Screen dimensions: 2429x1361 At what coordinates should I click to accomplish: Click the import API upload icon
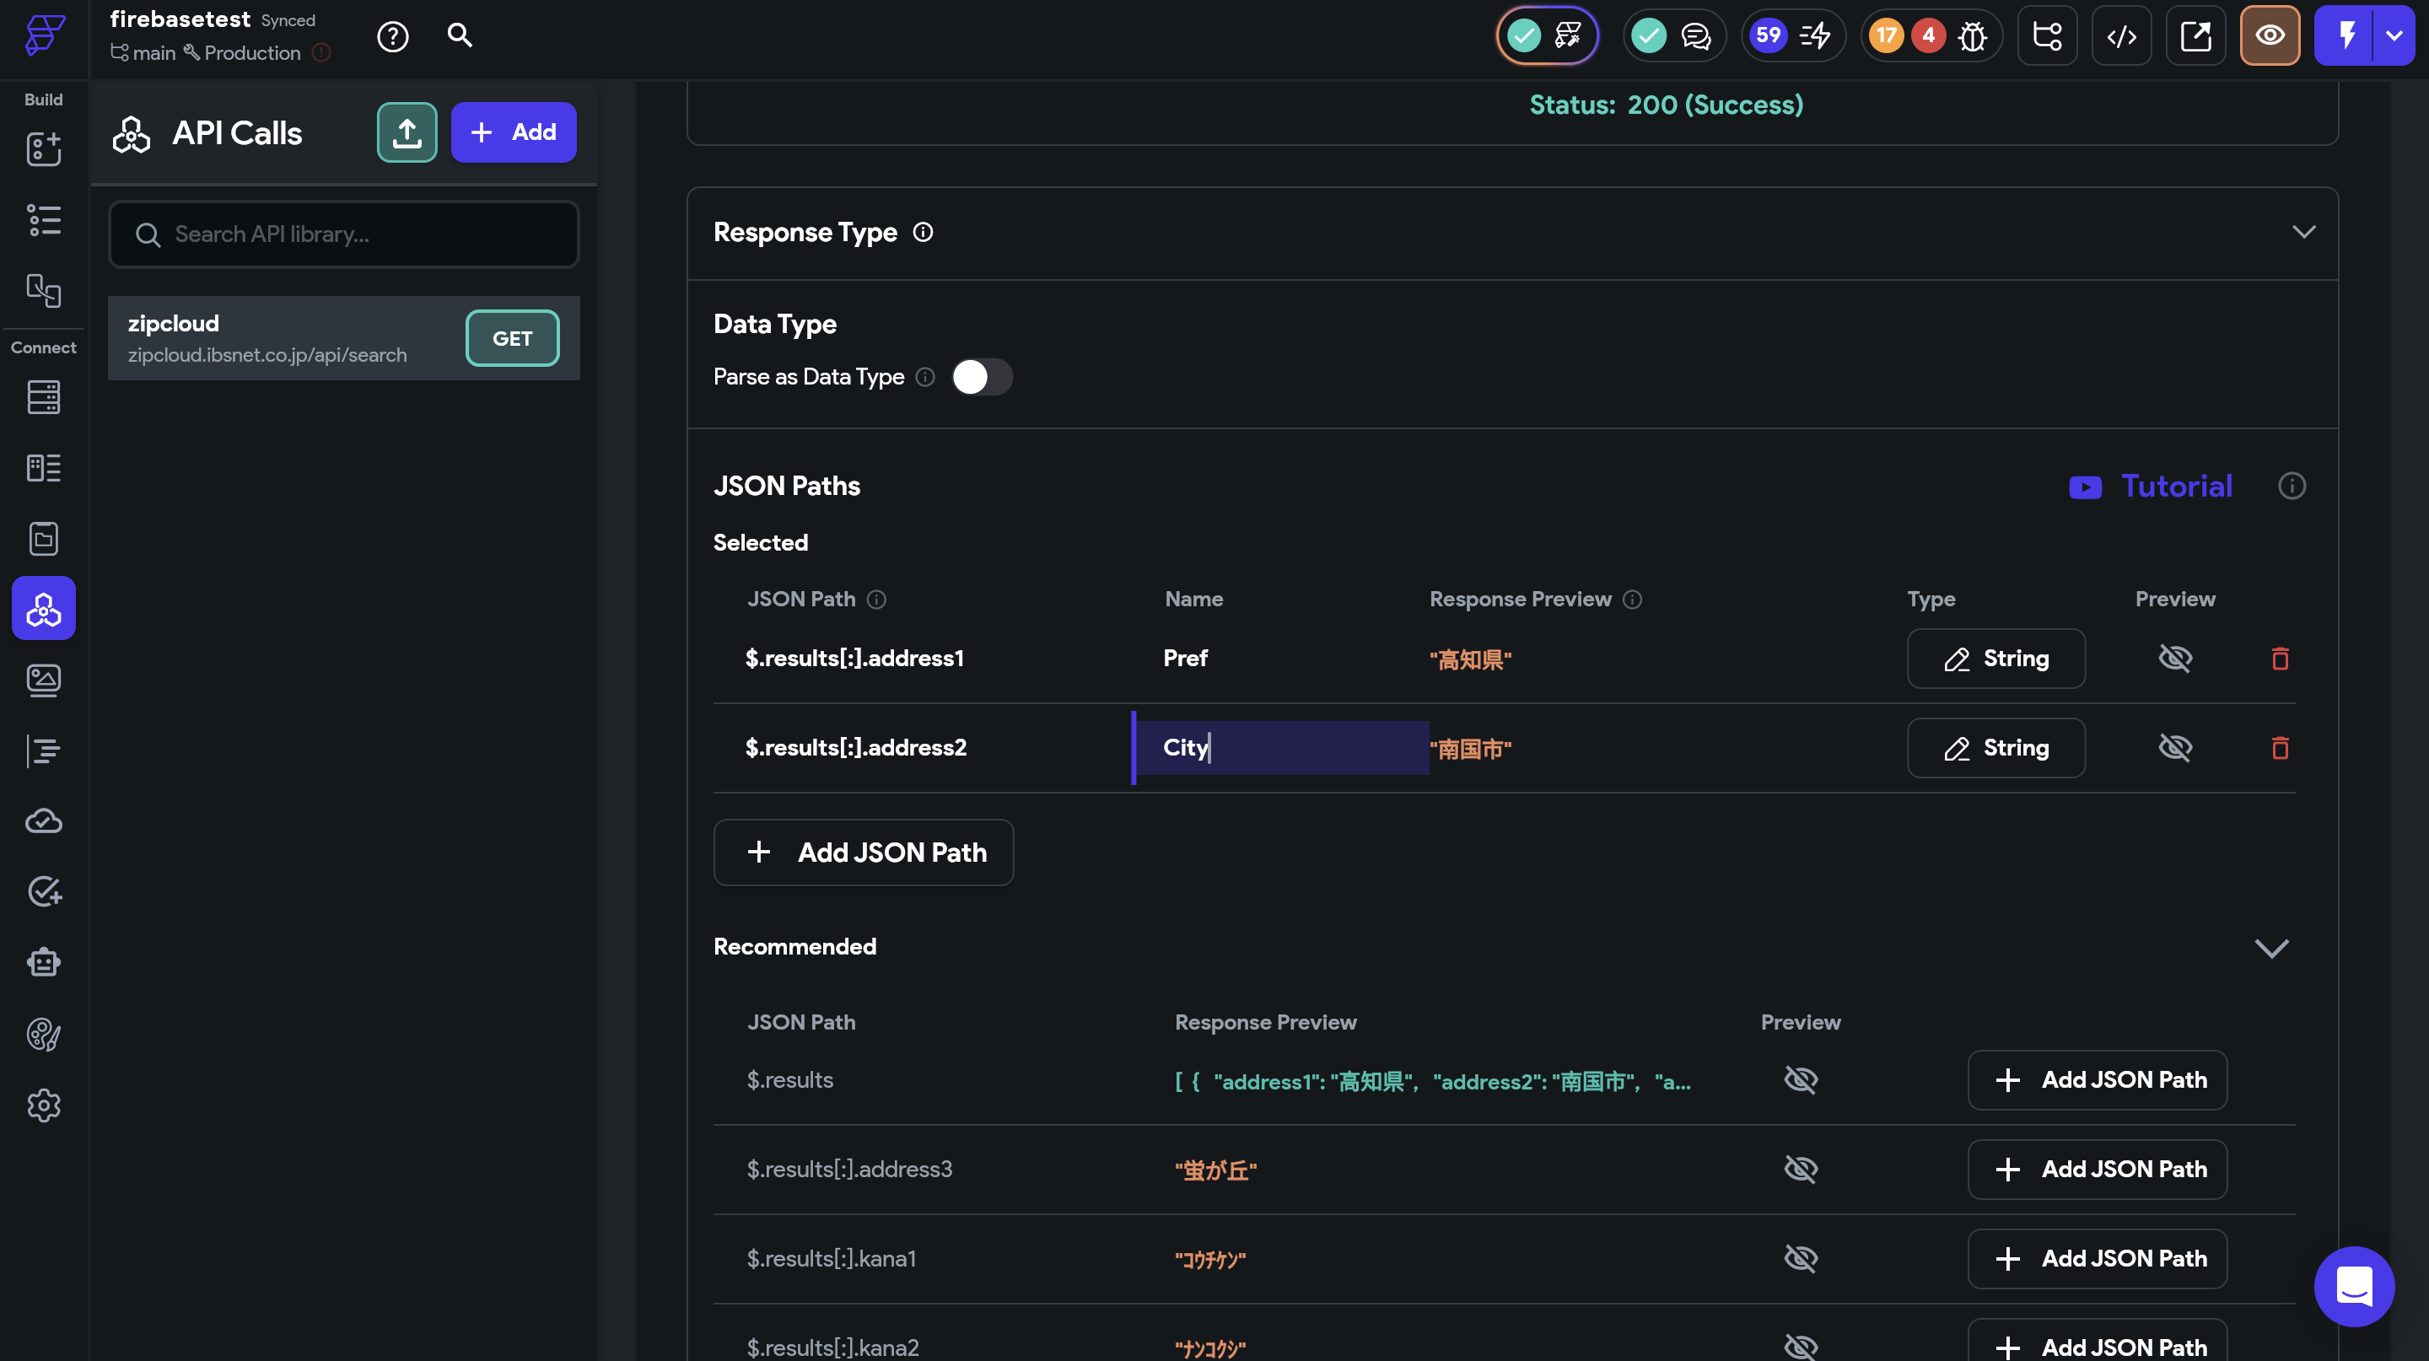click(x=407, y=132)
